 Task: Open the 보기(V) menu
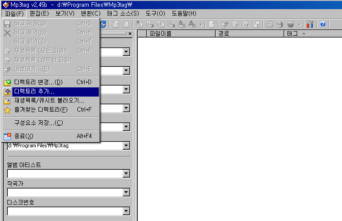[x=65, y=14]
